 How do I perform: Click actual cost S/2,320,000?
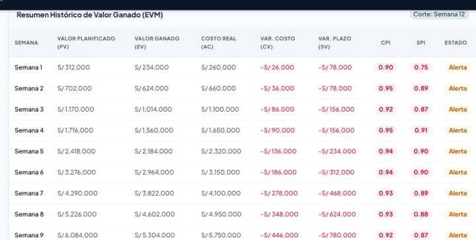point(221,151)
